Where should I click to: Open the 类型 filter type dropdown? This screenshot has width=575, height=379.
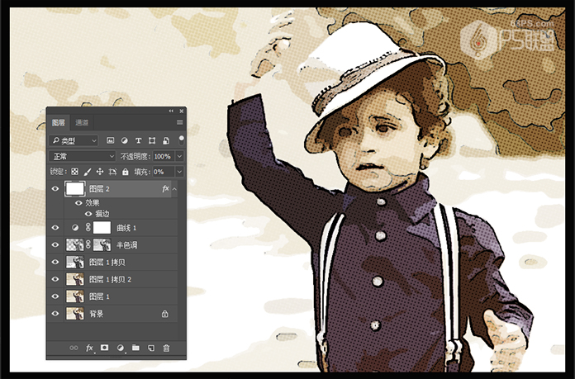click(74, 140)
